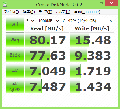The image size is (120, 109).
Task: Expand the drive dropdown showing C: 42%
Action: (x=88, y=21)
